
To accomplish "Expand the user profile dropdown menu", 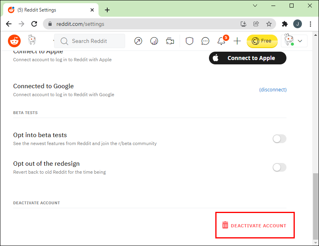I will (294, 41).
